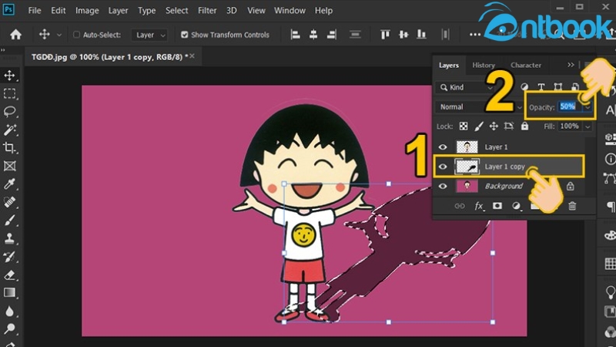Select the Blur tool droplet icon
Image resolution: width=616 pixels, height=347 pixels.
[x=9, y=311]
